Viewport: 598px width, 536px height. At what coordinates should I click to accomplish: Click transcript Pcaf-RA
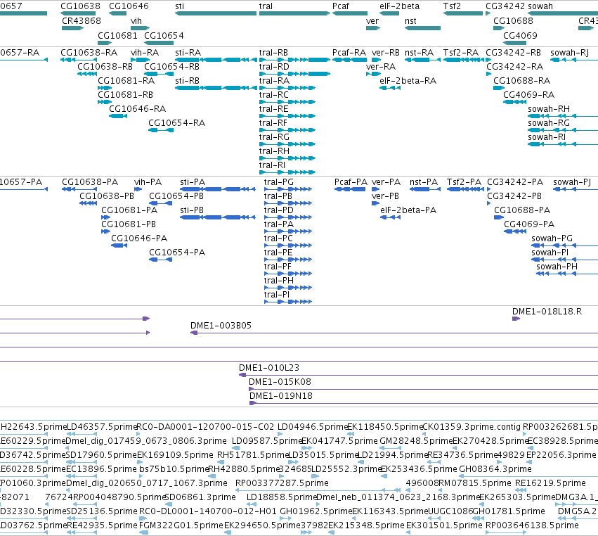point(350,60)
